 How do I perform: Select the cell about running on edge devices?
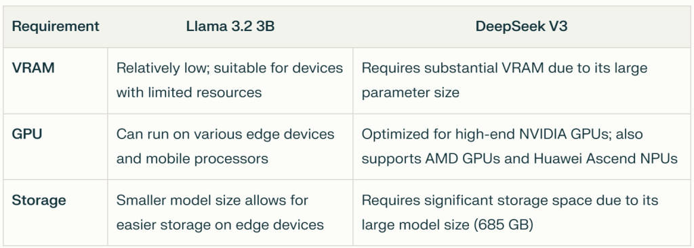point(230,147)
